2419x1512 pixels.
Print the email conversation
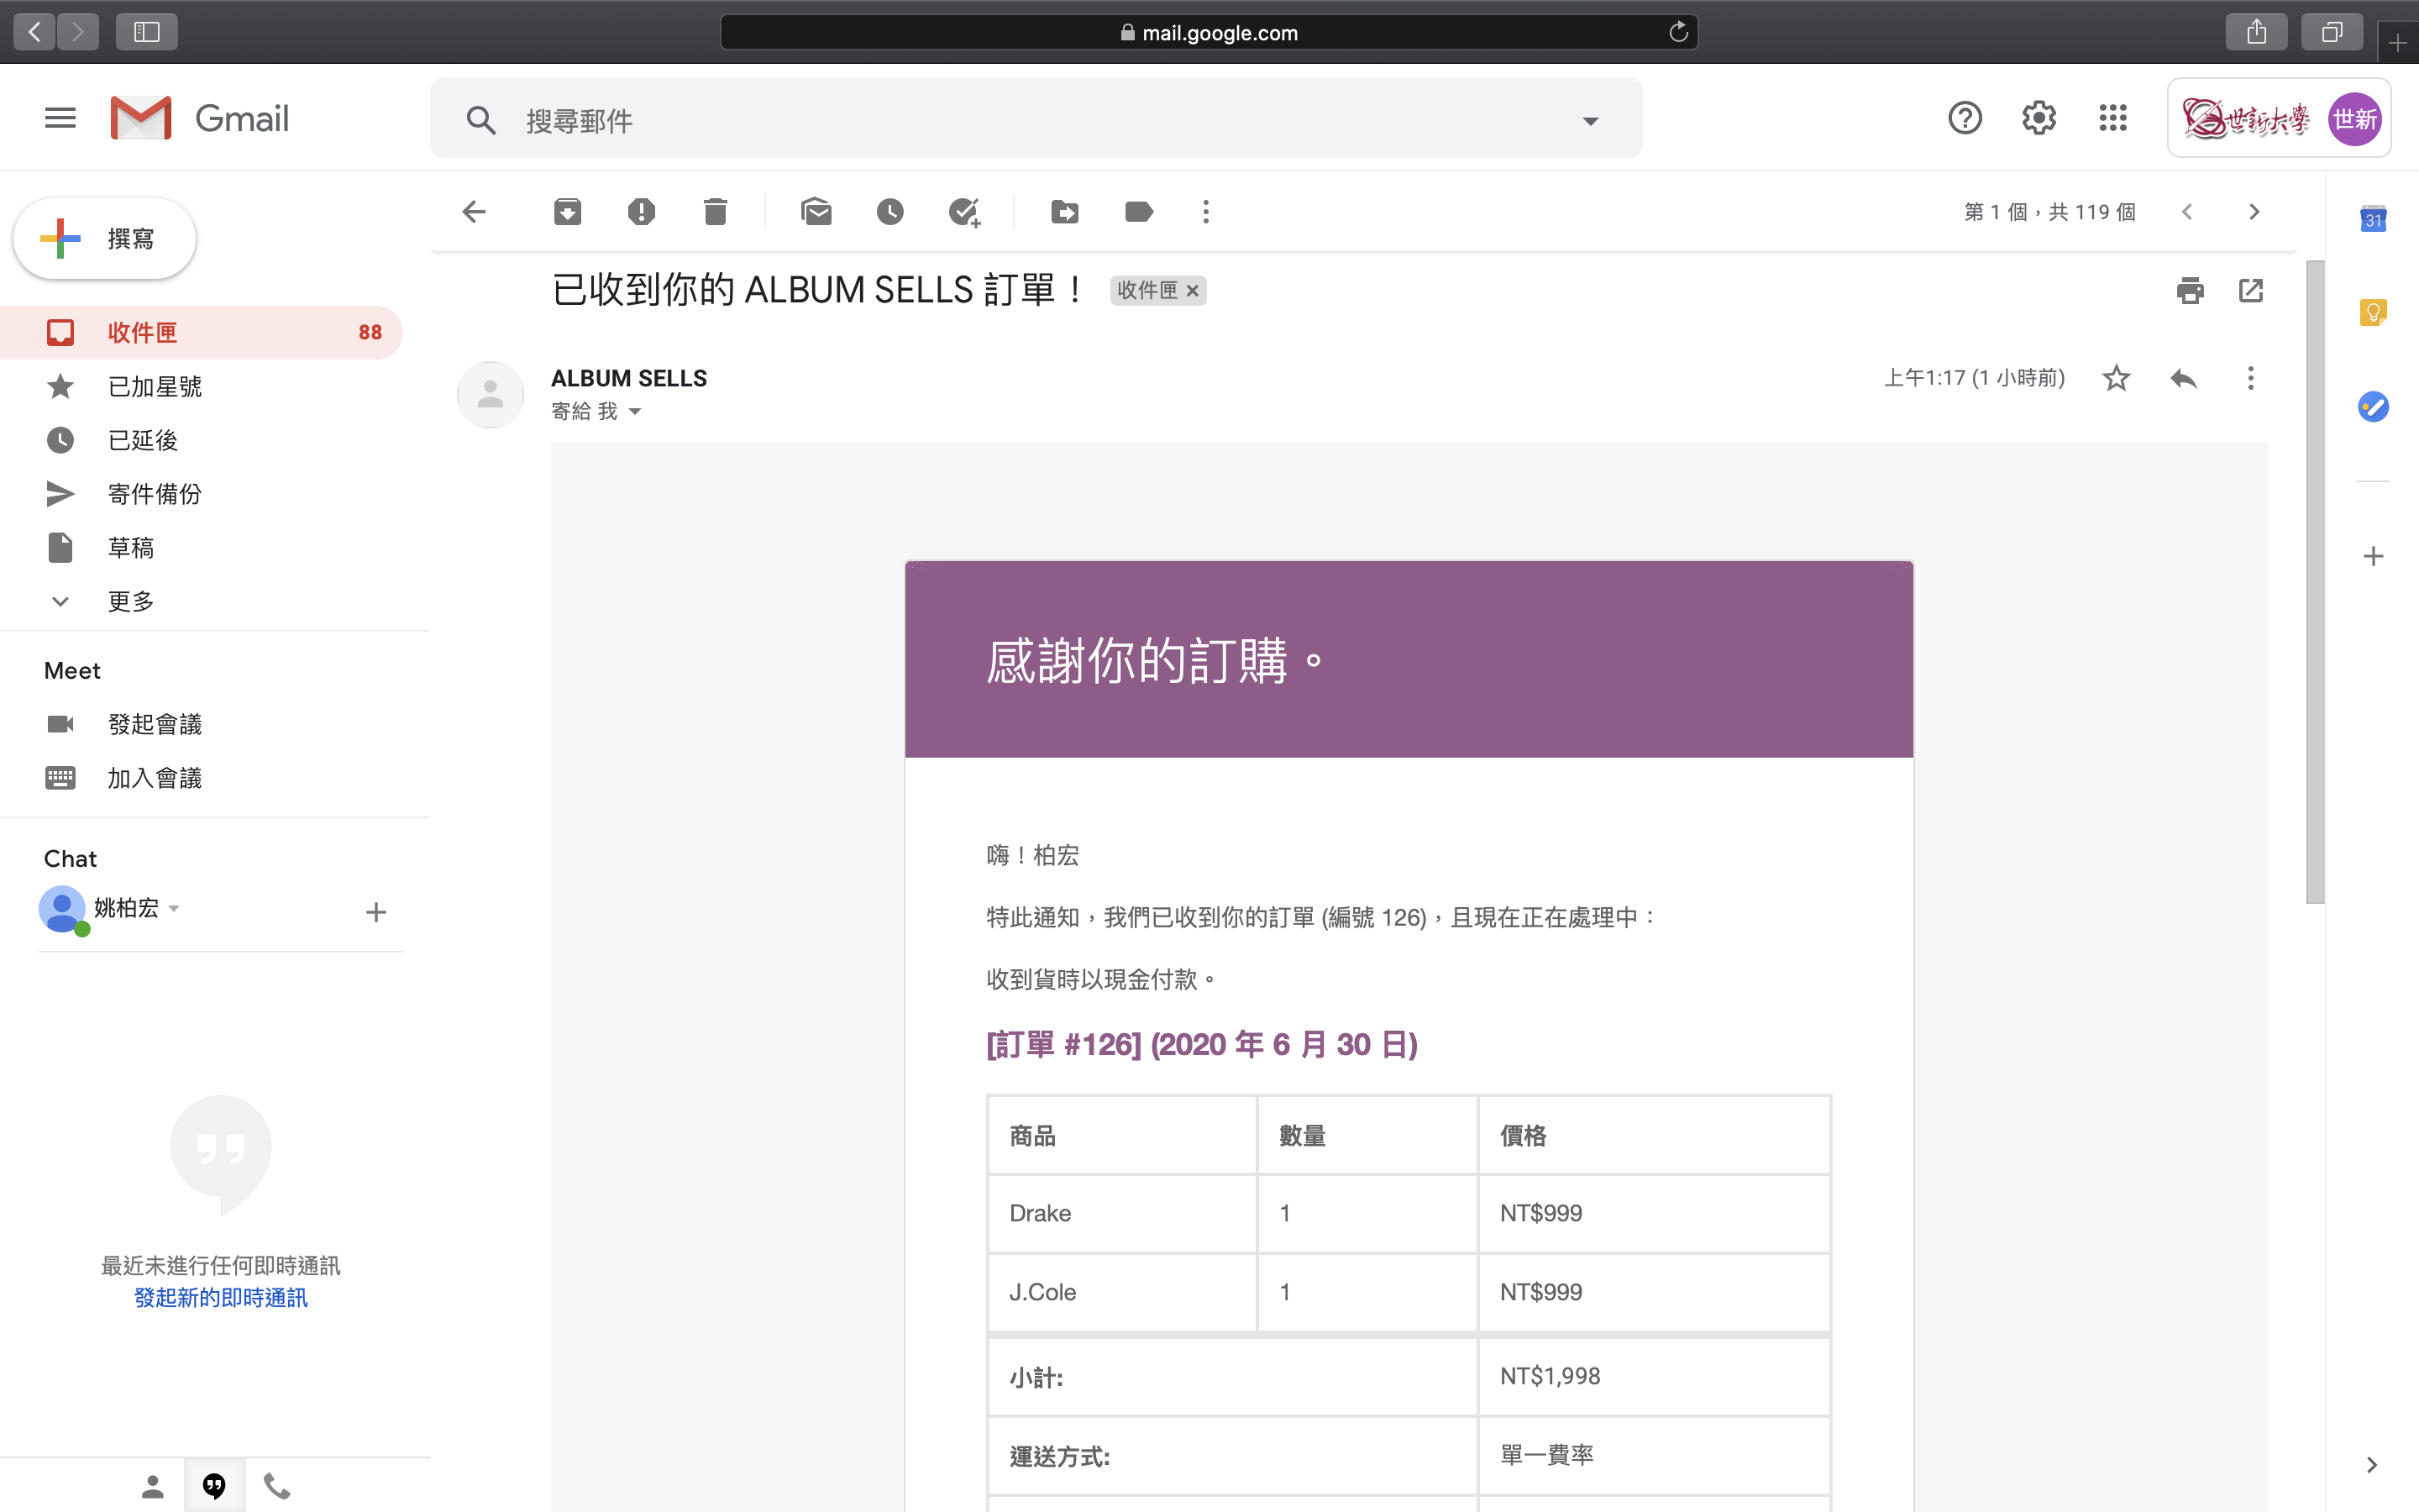tap(2189, 291)
